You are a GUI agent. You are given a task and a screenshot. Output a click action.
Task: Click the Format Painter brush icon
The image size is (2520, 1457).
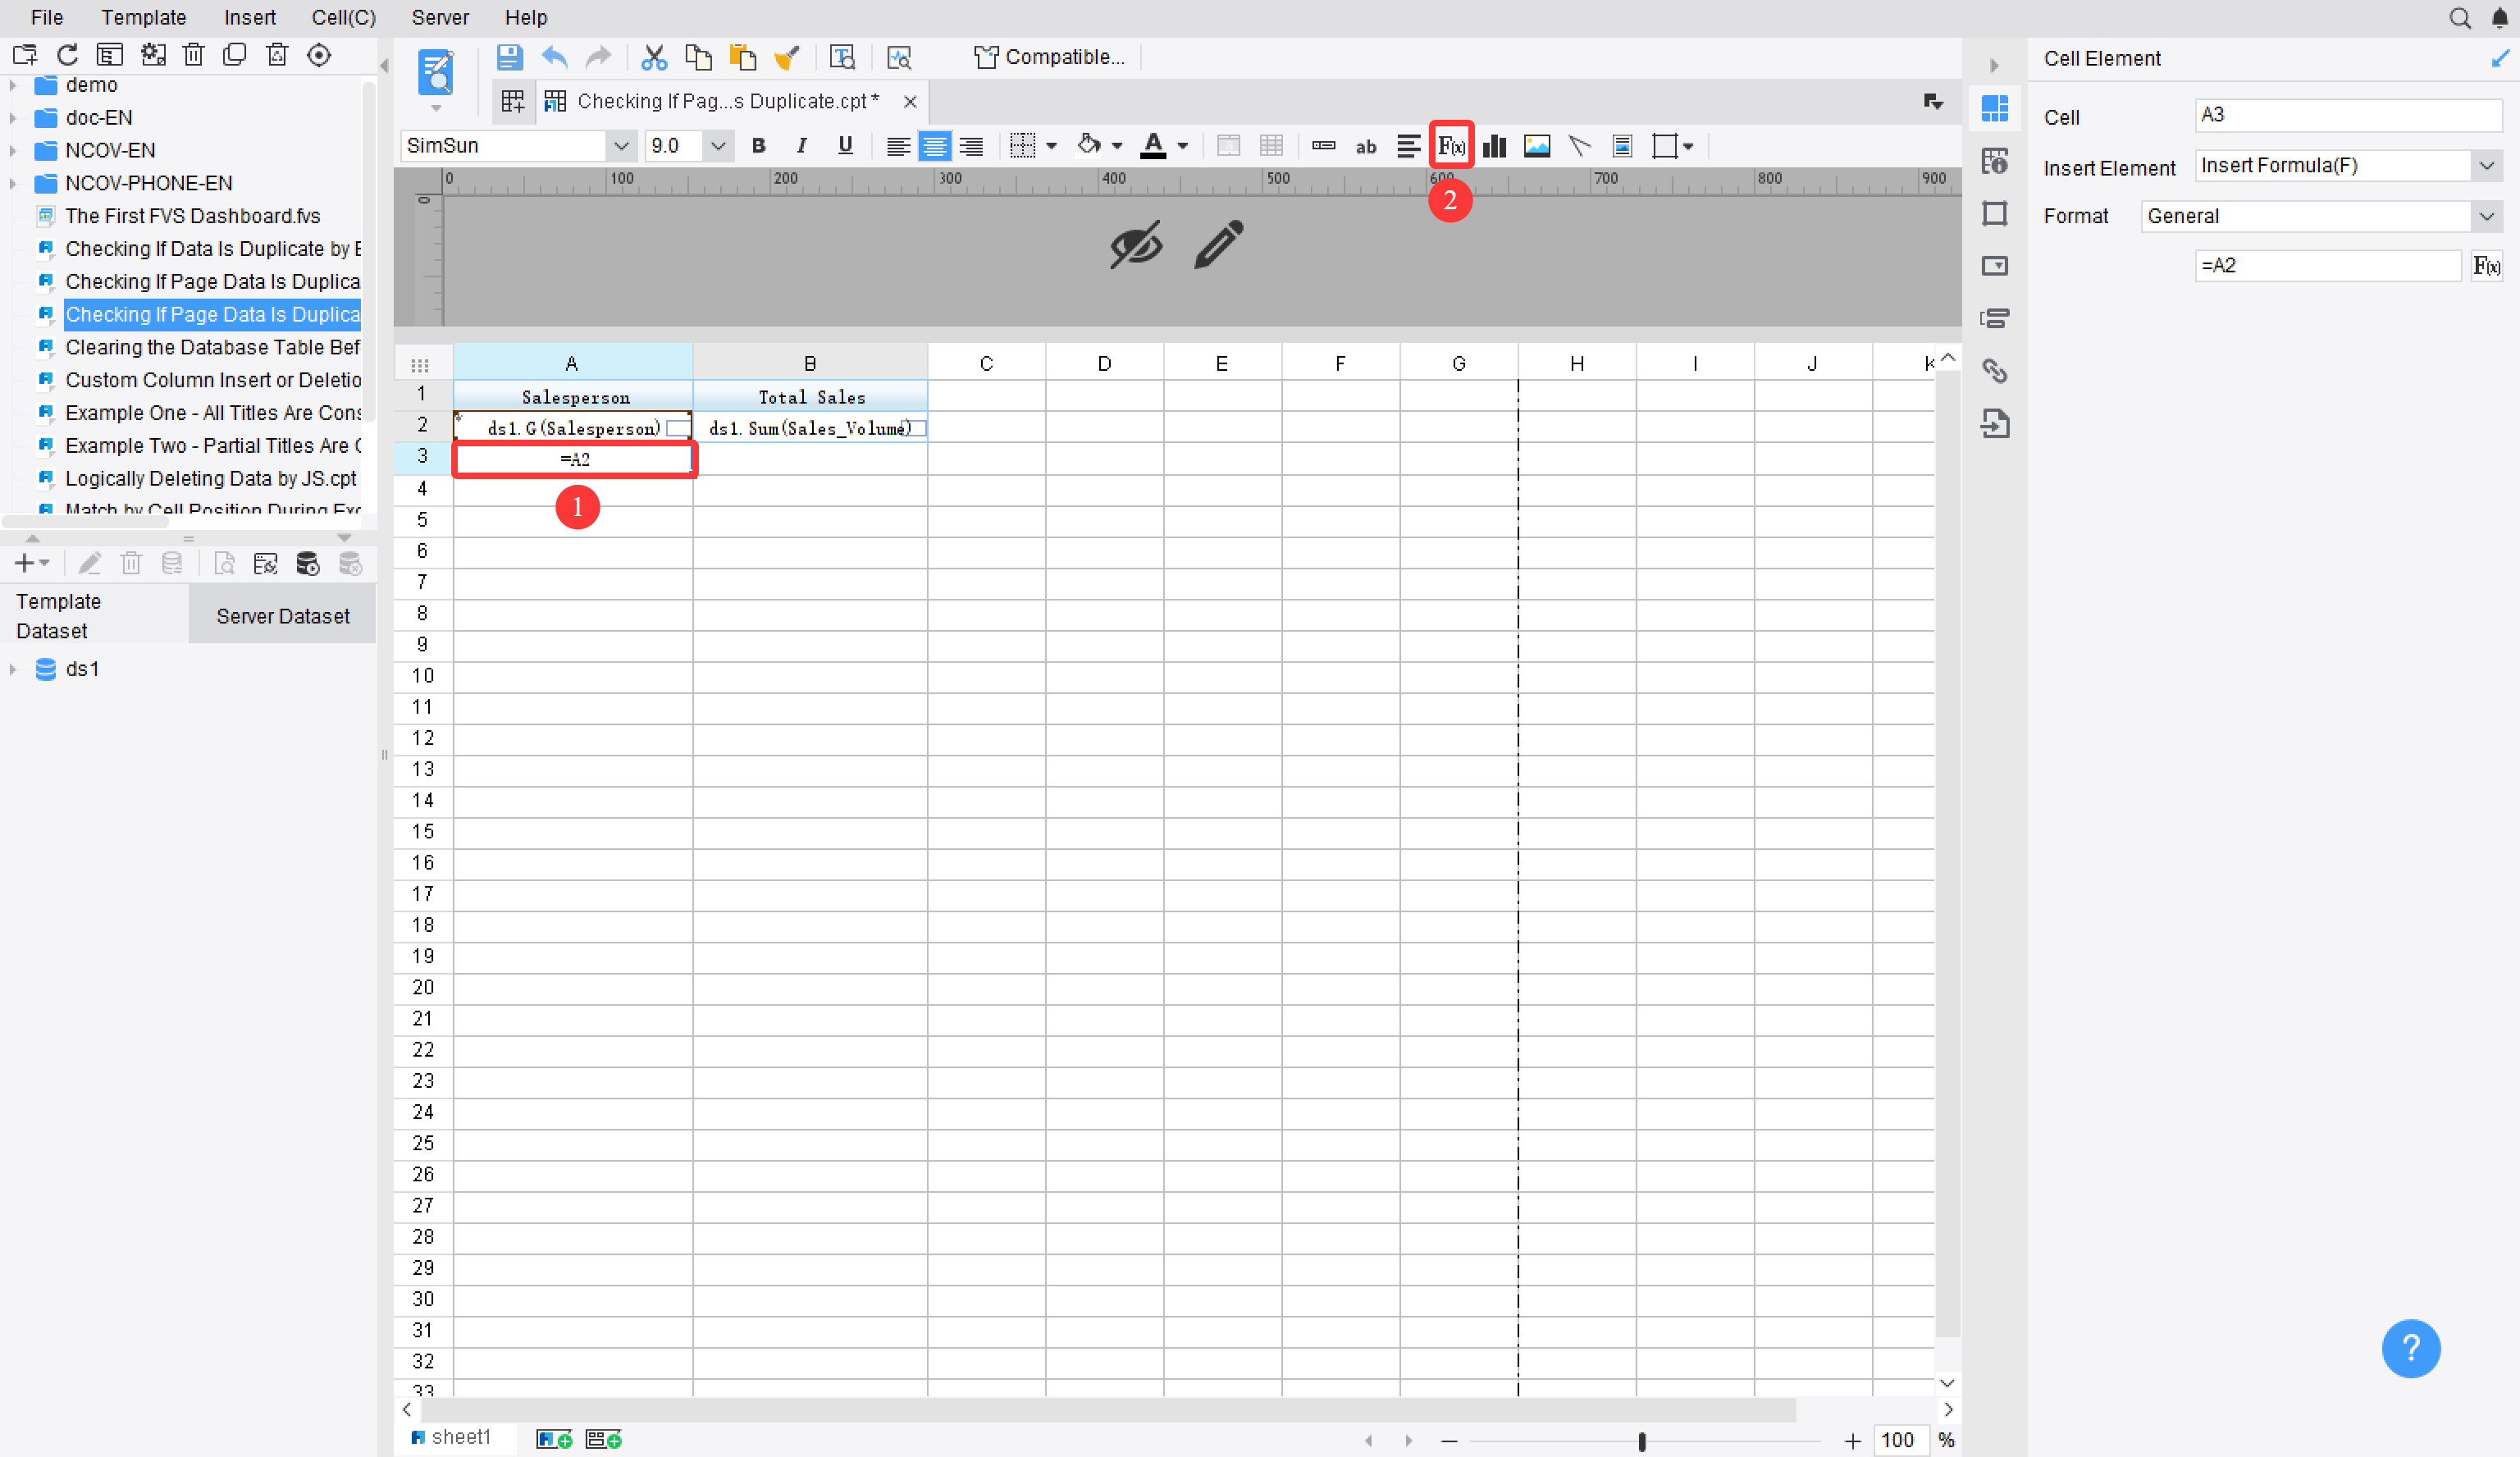click(x=787, y=57)
